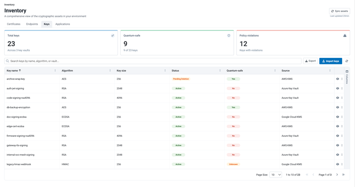Open row actions menu for doc-signing-ecdsa
This screenshot has height=187, width=355.
tap(342, 117)
